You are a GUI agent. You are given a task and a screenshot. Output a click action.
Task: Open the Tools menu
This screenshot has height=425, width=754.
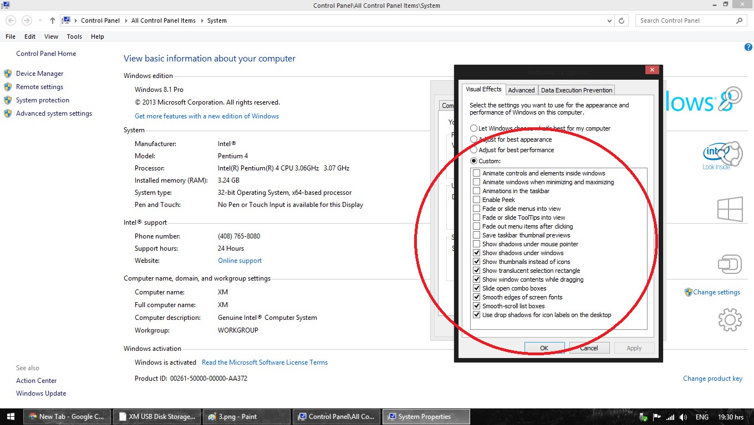[74, 37]
